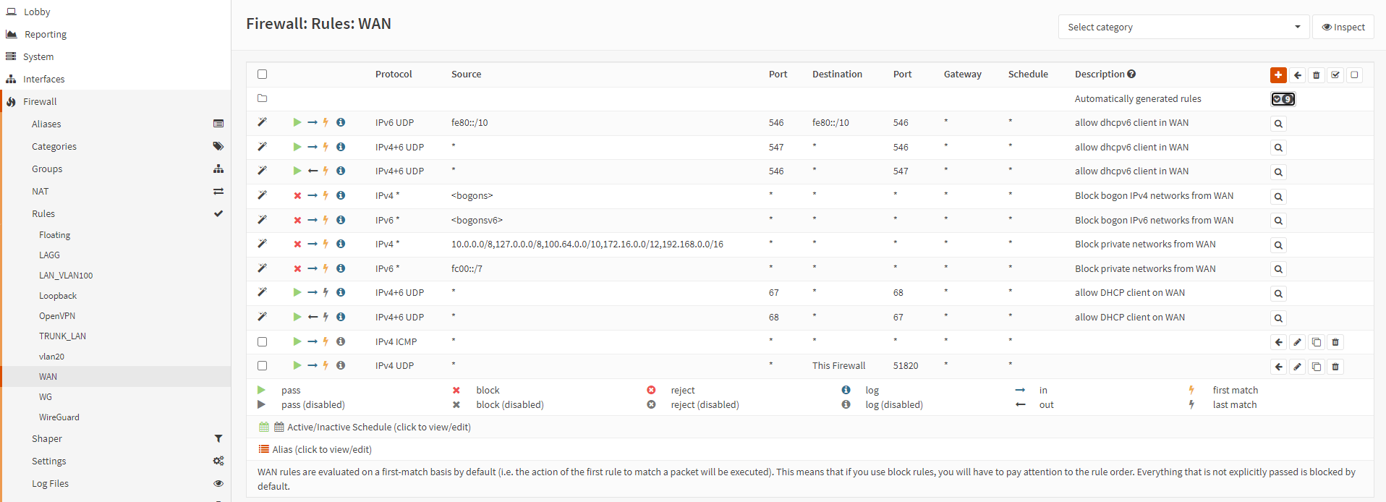Screen dimensions: 1386x502
Task: Clone the IPv4 ICMP rule
Action: [1317, 342]
